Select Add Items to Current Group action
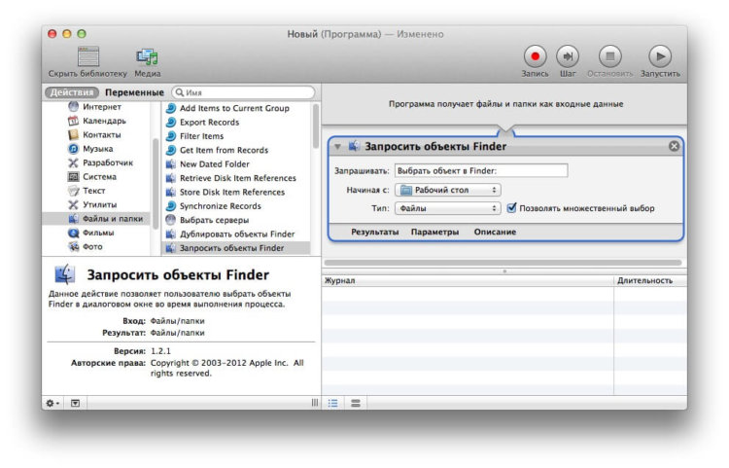This screenshot has height=468, width=729. click(x=236, y=108)
